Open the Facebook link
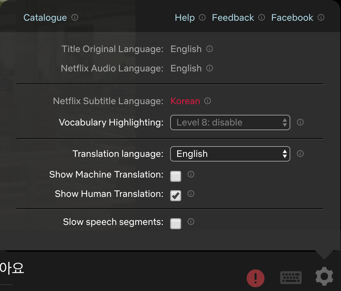The height and width of the screenshot is (291, 341). pyautogui.click(x=292, y=18)
